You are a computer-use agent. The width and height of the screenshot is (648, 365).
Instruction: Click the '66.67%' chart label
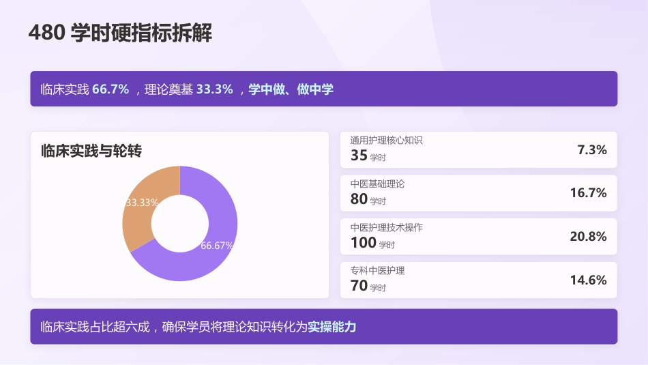point(217,246)
